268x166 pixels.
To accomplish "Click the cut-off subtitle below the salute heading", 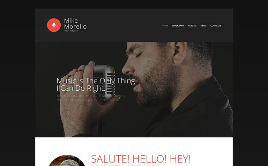I will coord(125,165).
